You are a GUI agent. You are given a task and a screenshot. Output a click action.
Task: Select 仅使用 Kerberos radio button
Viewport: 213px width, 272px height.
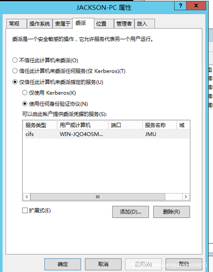click(x=25, y=93)
